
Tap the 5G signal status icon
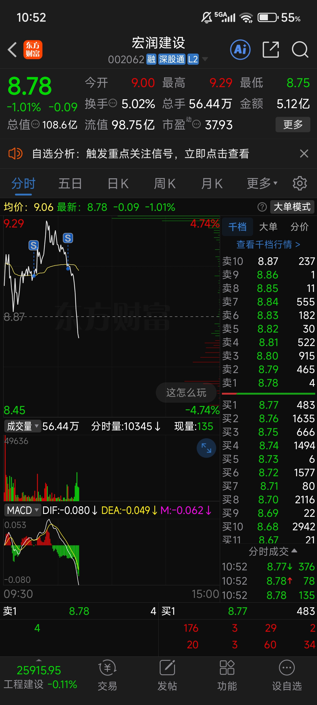click(x=225, y=17)
